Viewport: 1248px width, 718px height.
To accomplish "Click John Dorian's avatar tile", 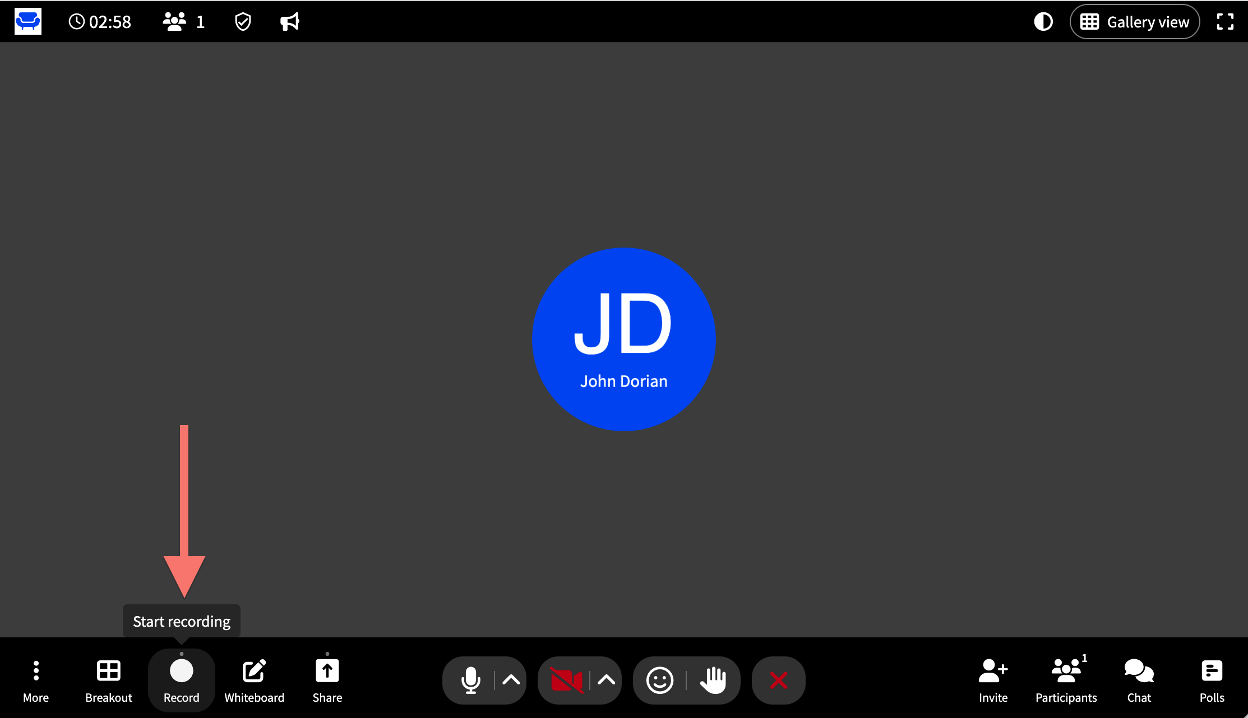I will [623, 339].
